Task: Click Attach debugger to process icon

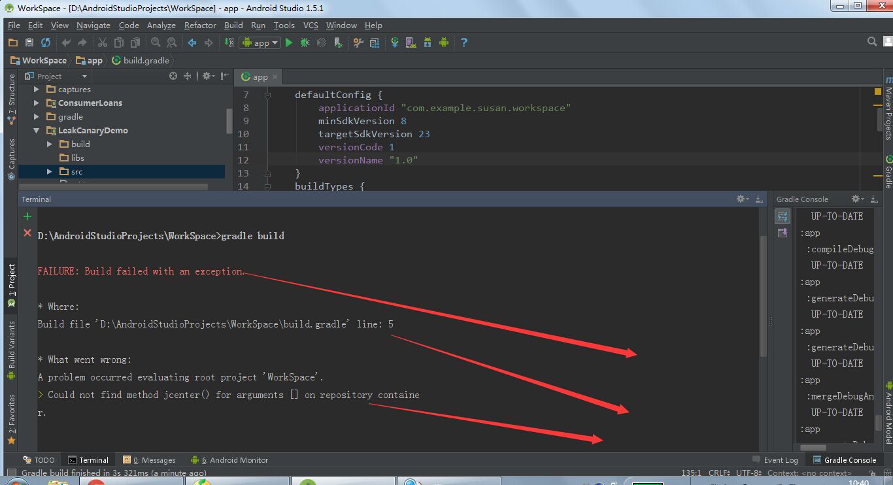Action: pos(338,42)
